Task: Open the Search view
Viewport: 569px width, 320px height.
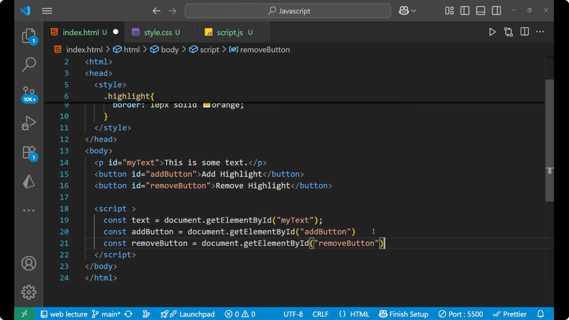Action: coord(29,64)
